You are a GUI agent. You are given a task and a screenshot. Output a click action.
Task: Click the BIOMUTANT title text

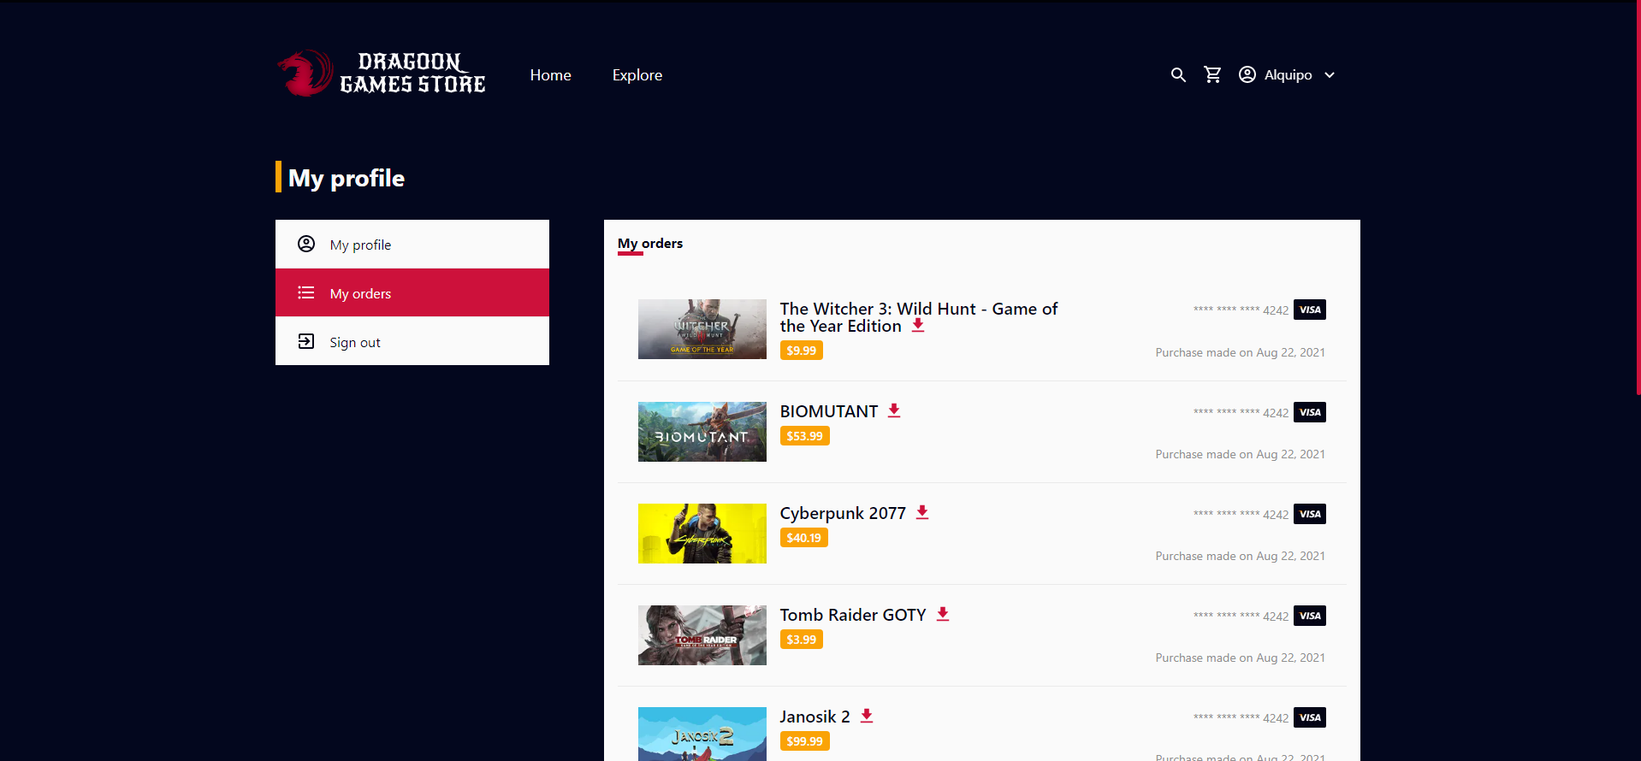(829, 411)
